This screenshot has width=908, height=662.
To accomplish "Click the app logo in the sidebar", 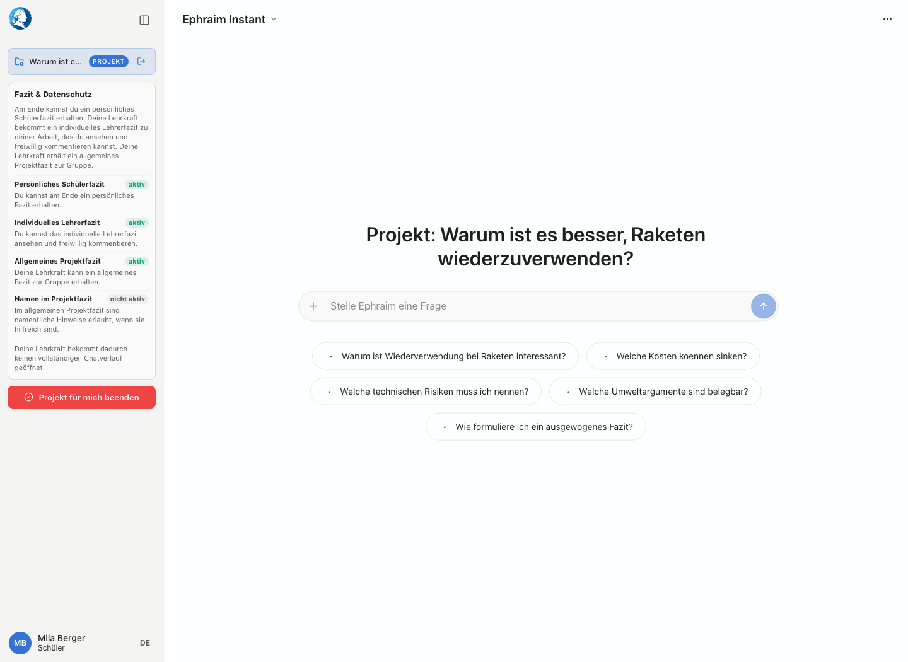I will pos(20,19).
